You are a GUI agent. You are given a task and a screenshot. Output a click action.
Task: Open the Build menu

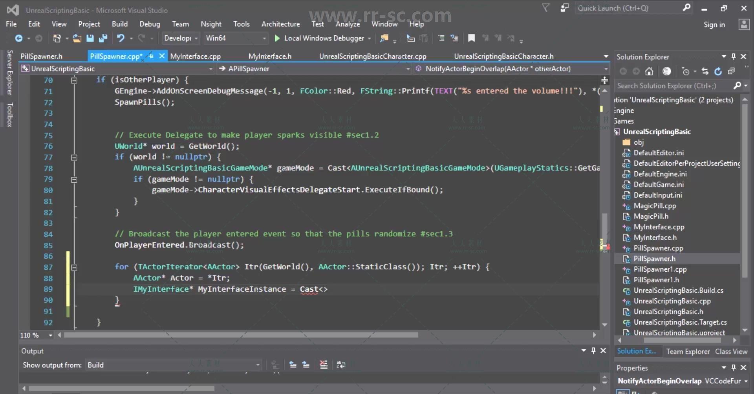pyautogui.click(x=119, y=24)
